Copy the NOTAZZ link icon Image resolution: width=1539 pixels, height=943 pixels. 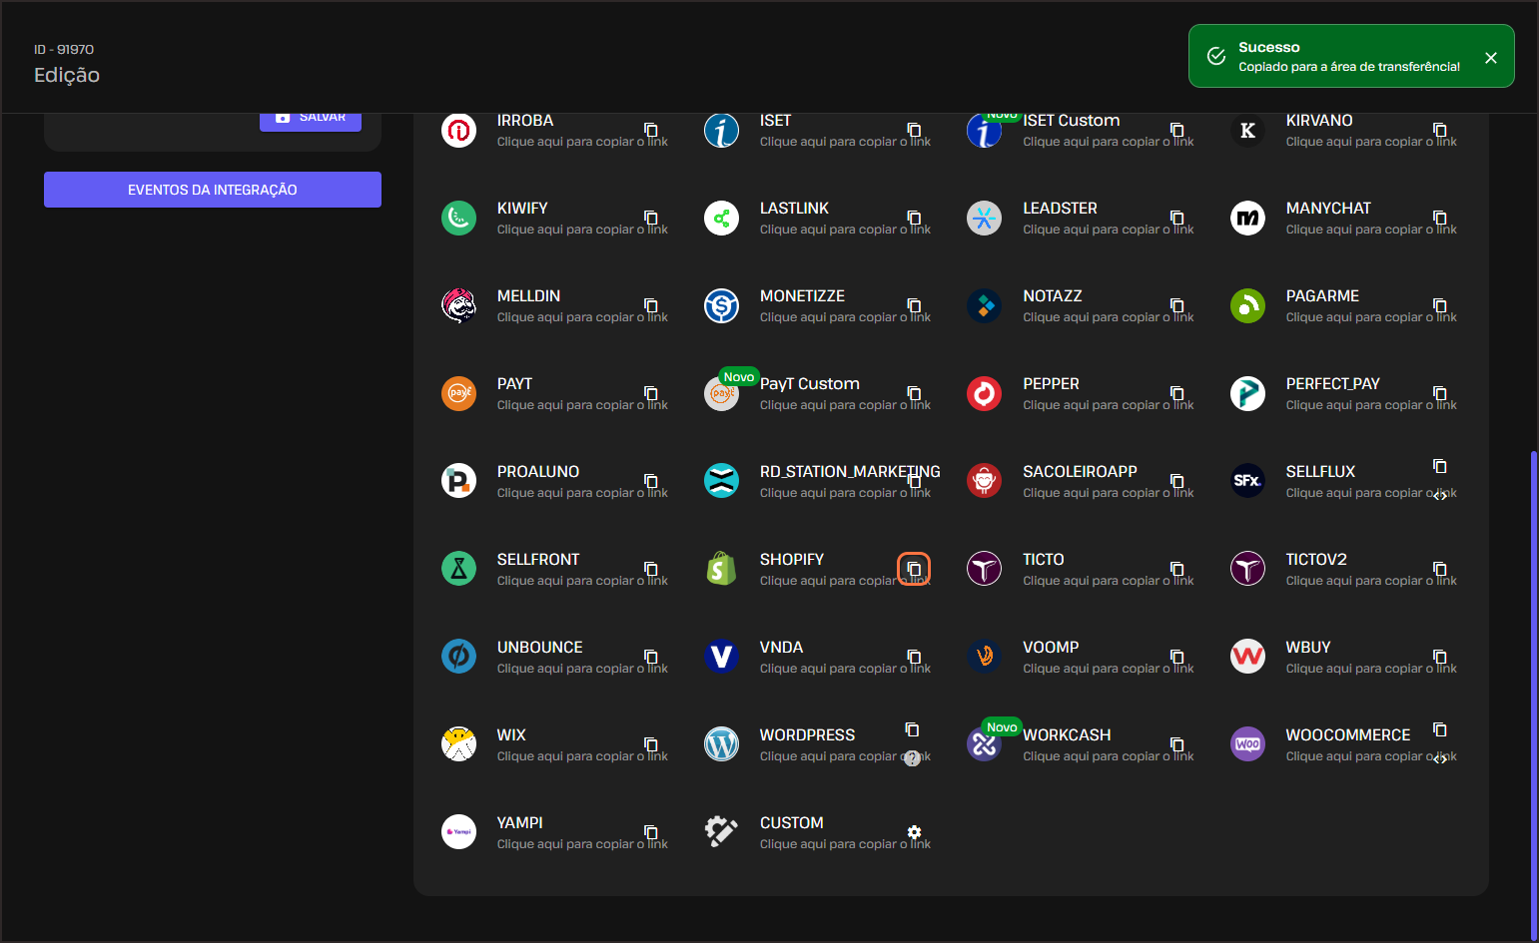[x=1177, y=305]
